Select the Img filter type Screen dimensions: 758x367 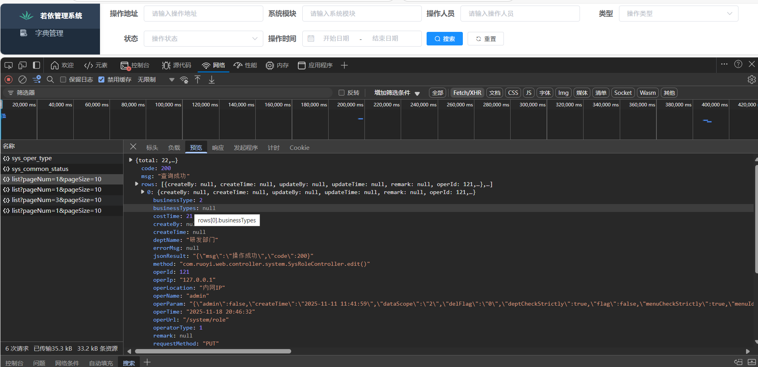pos(563,92)
